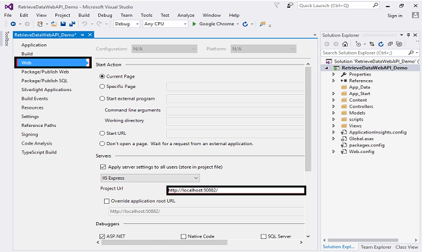
Task: Click Sync with Active Document icon
Action: click(372, 44)
